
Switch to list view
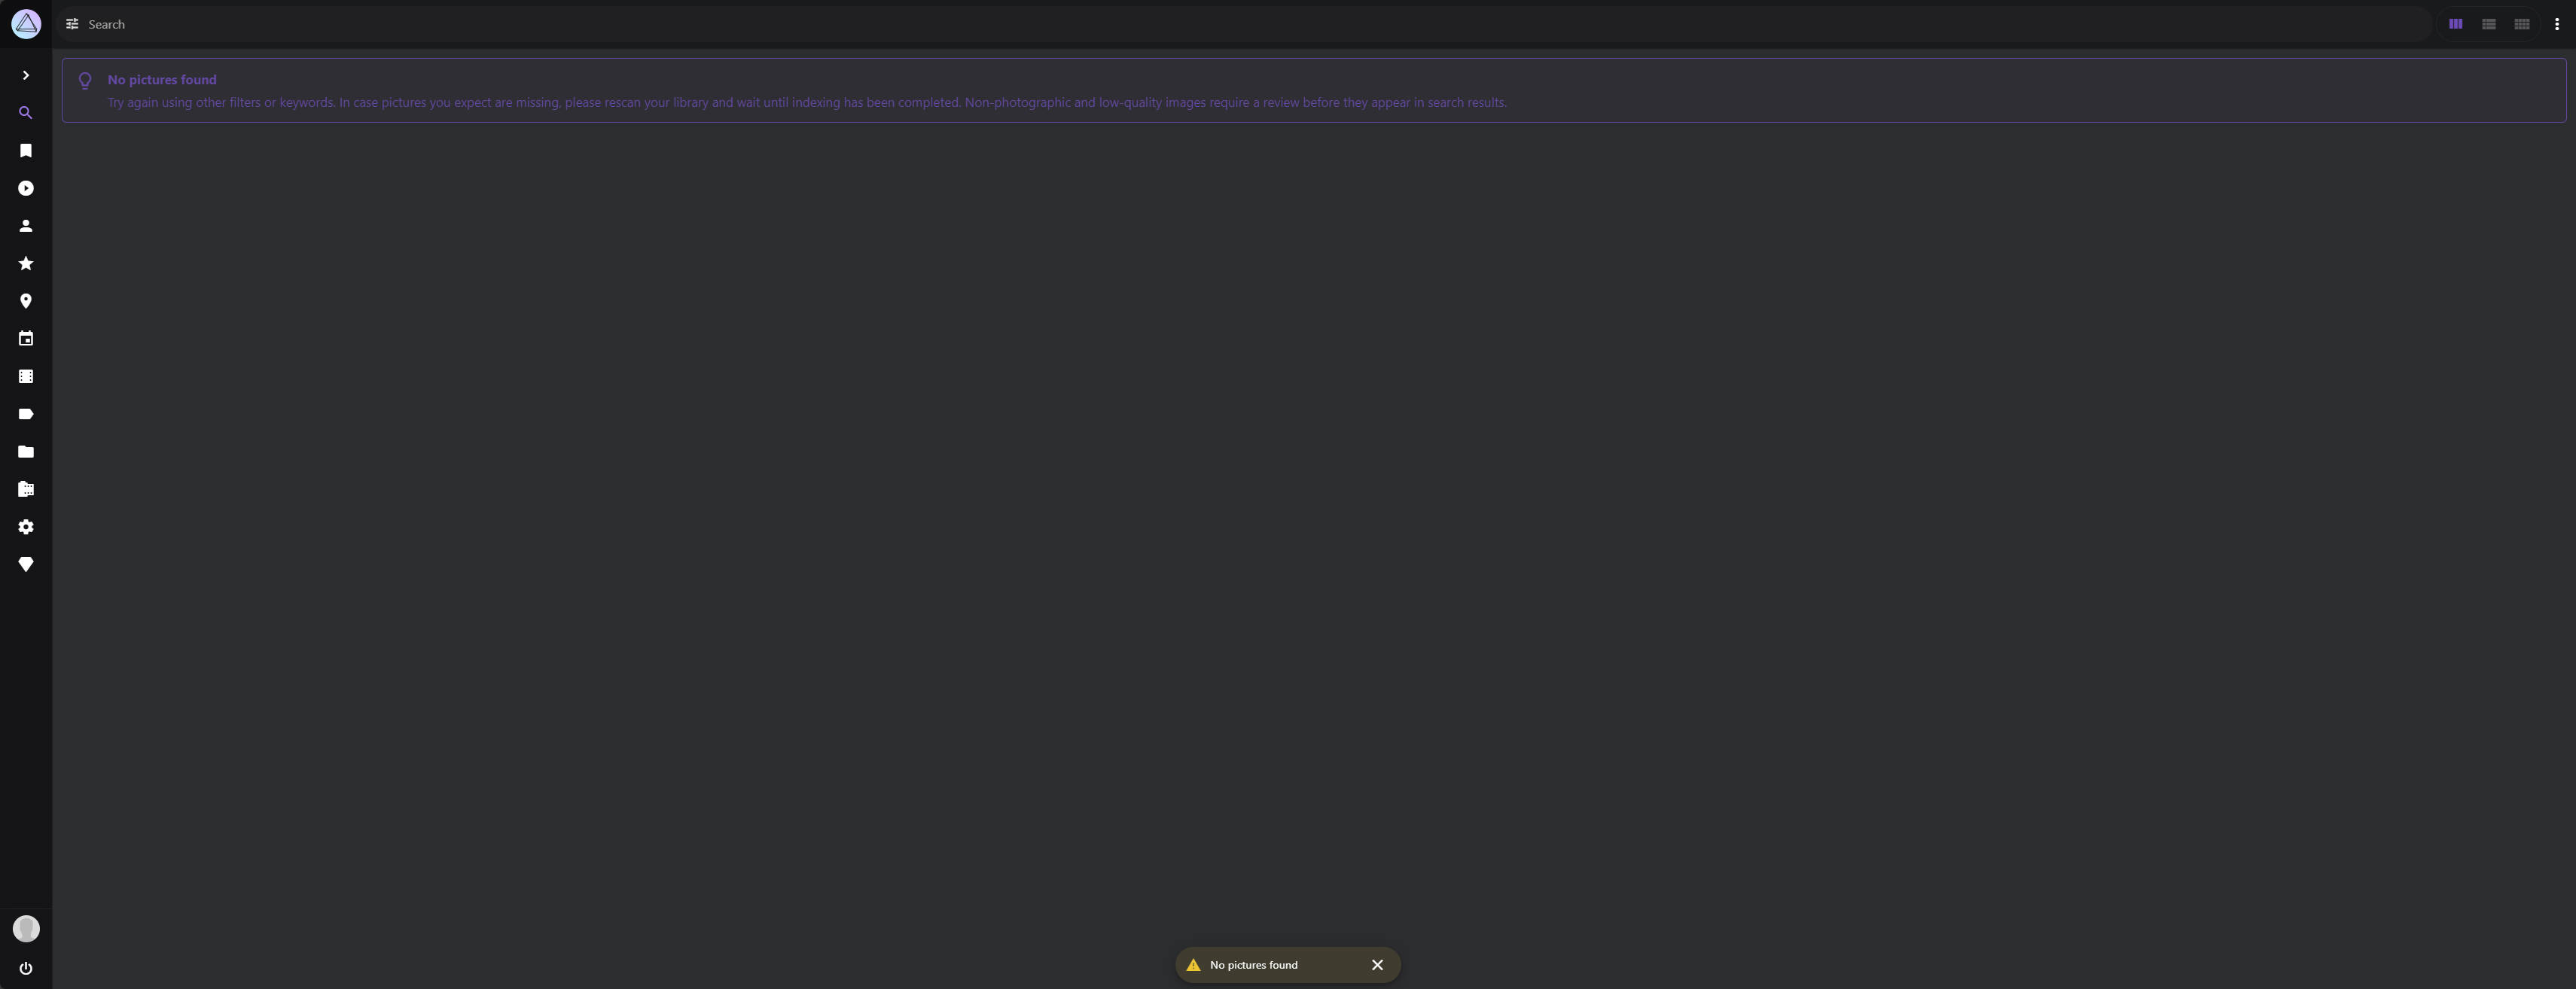(2488, 24)
